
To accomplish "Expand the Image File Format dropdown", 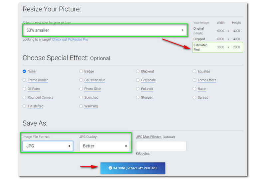I will pos(48,146).
